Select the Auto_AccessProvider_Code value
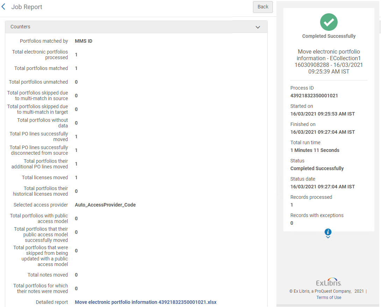This screenshot has height=307, width=381. coord(105,205)
